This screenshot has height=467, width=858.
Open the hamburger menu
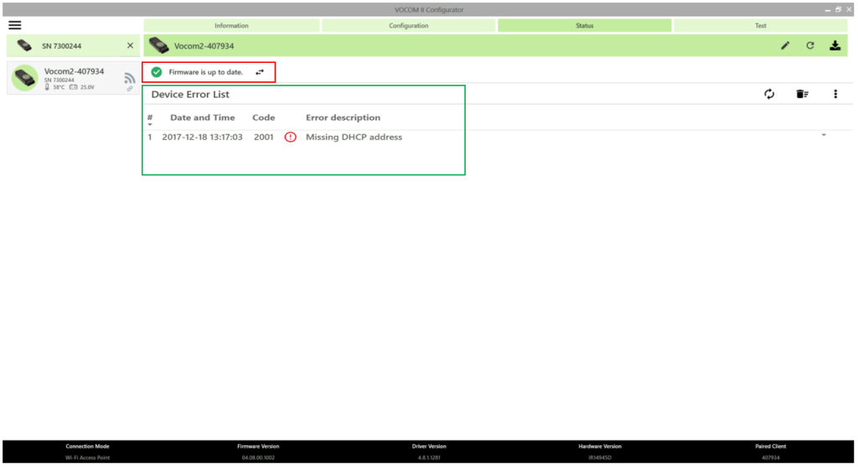pos(15,25)
